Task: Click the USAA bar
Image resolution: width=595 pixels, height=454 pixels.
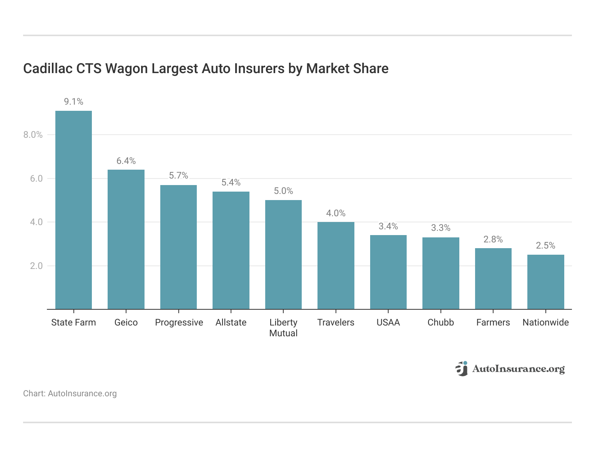Action: click(x=388, y=272)
